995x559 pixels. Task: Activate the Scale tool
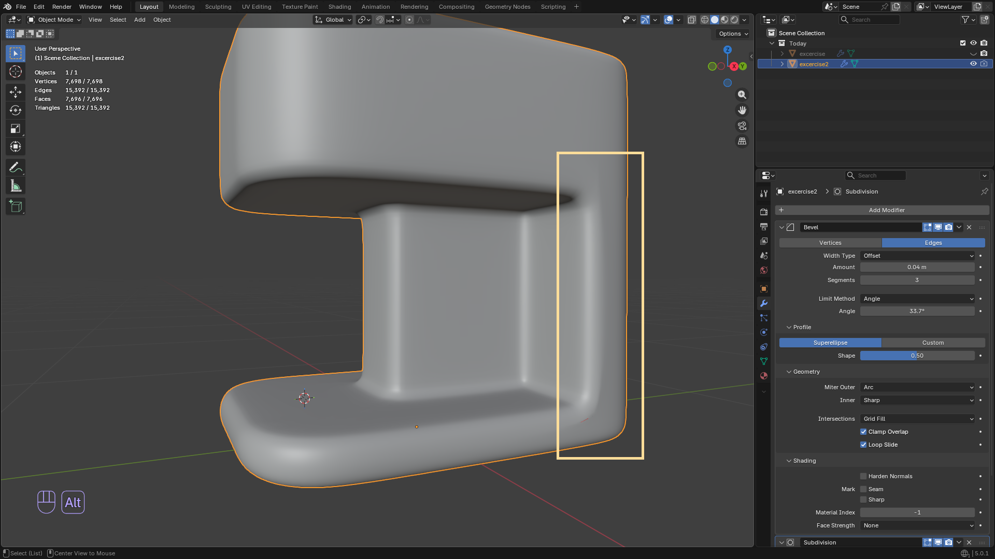click(x=16, y=128)
